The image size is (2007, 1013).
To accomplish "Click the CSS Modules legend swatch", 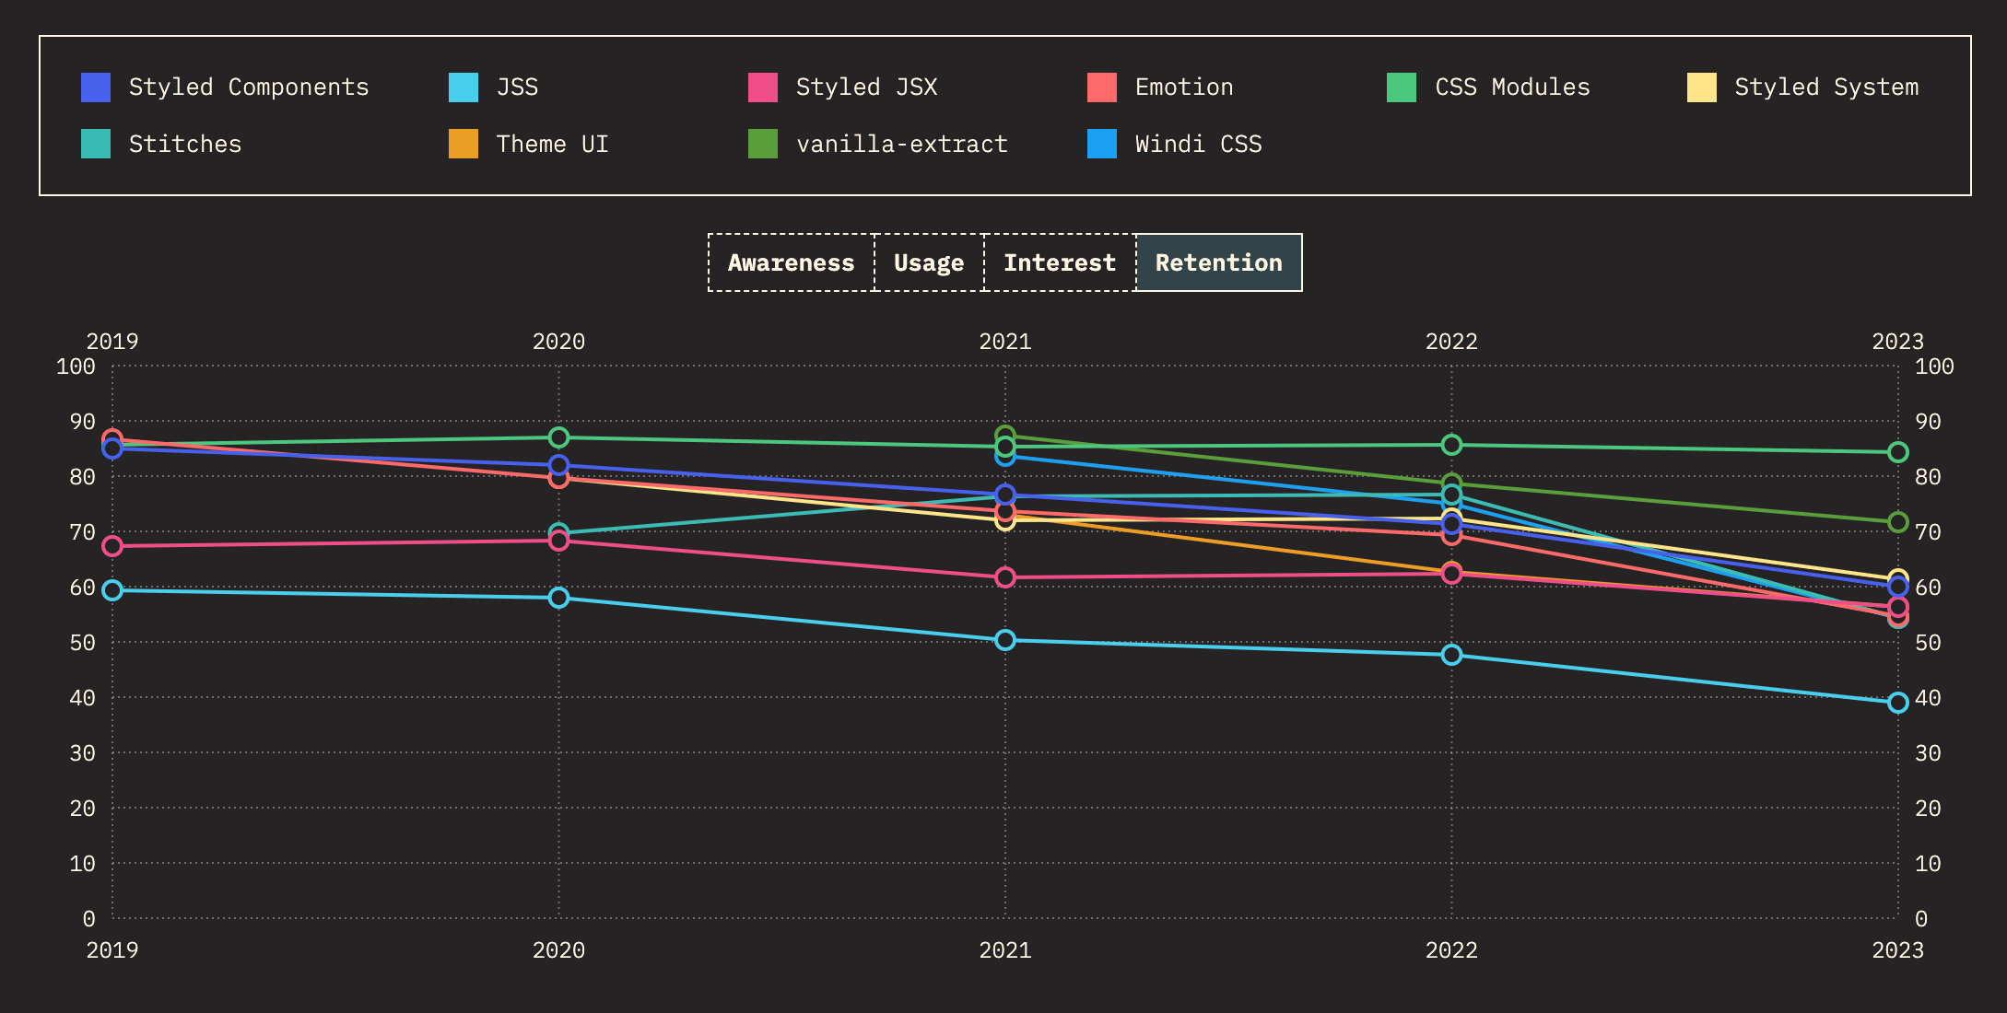I will tap(1401, 87).
